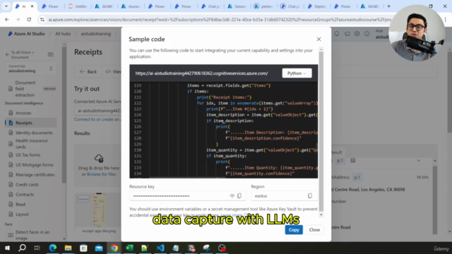Open File Explorer from taskbar

point(68,248)
